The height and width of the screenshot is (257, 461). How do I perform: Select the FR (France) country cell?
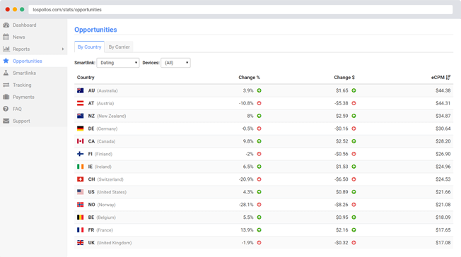(x=100, y=229)
